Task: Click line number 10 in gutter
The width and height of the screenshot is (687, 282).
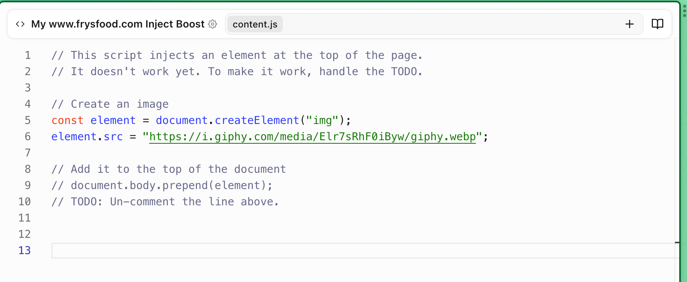Action: (x=24, y=202)
